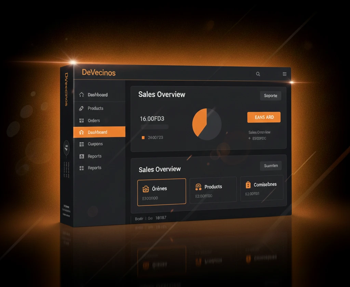
Task: Click the orange legend square beside 2400f23
Action: click(x=143, y=138)
